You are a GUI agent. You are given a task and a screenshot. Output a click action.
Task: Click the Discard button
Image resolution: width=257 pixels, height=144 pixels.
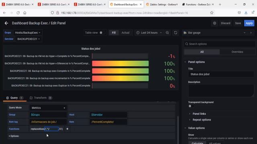(226, 23)
